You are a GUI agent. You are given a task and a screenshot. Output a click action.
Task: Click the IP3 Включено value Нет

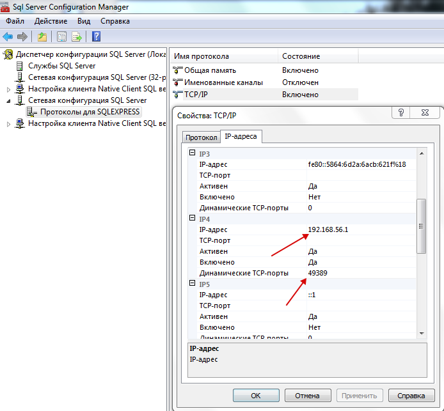[314, 197]
